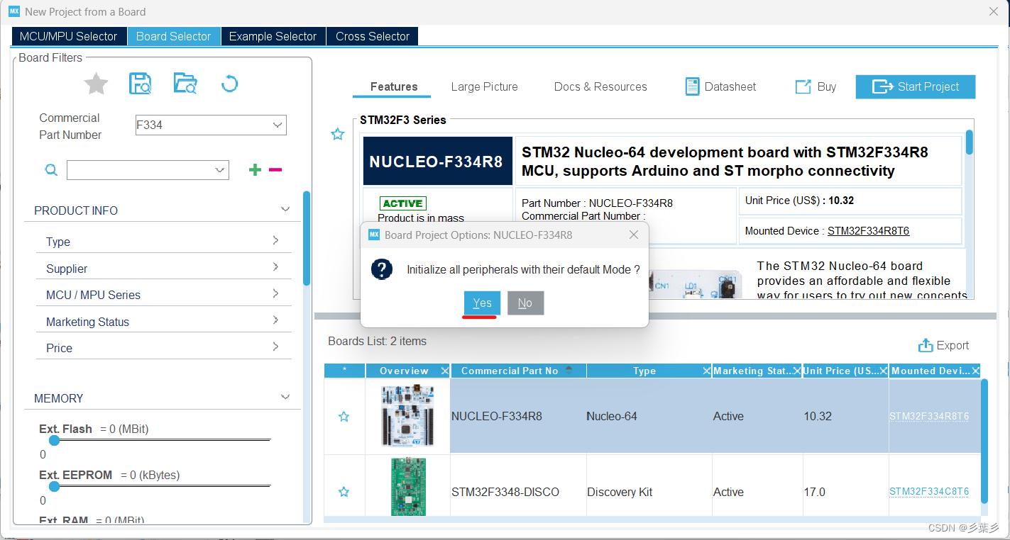
Task: Open STM32F334C8T6 link in boards list
Action: point(929,492)
